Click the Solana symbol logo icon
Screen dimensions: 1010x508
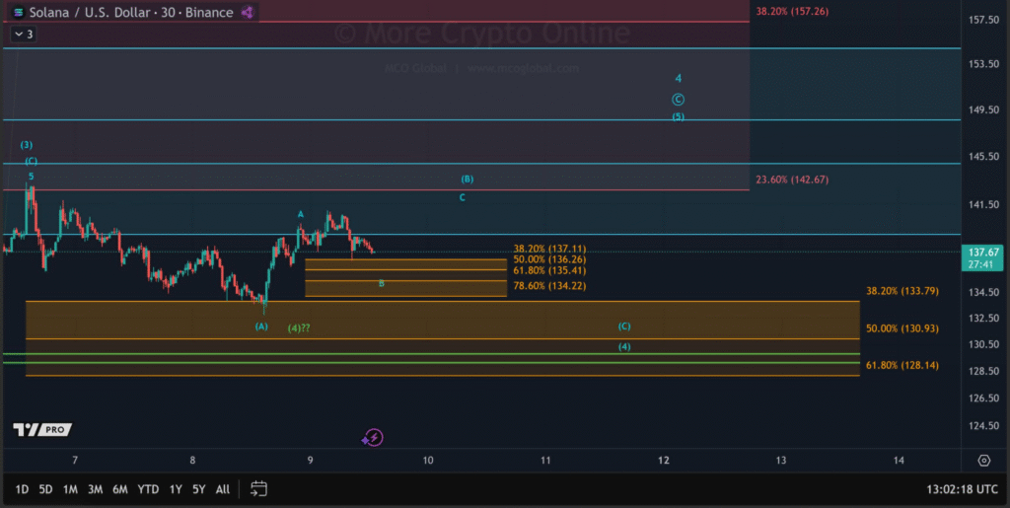point(19,12)
